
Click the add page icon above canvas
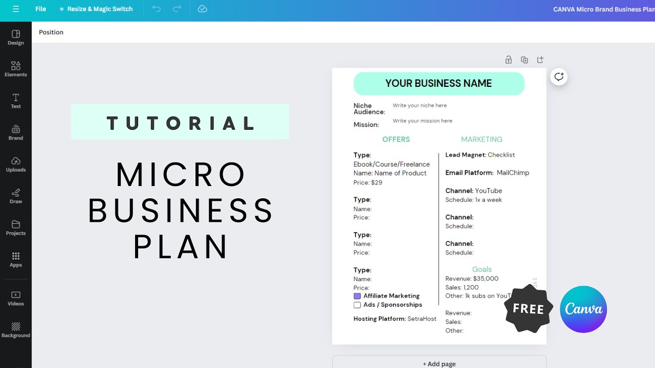click(x=540, y=60)
